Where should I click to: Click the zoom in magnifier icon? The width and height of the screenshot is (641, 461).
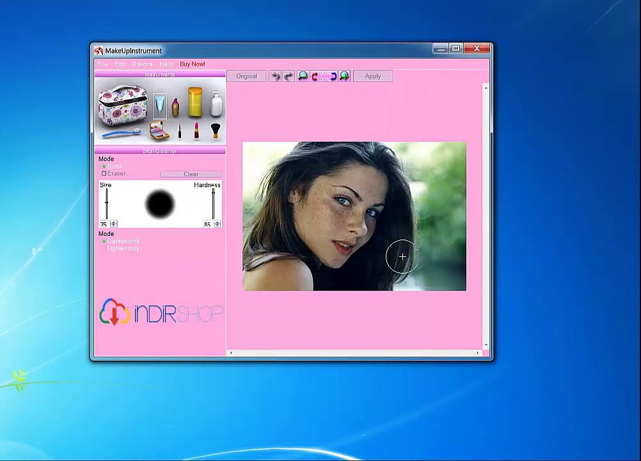(x=345, y=76)
